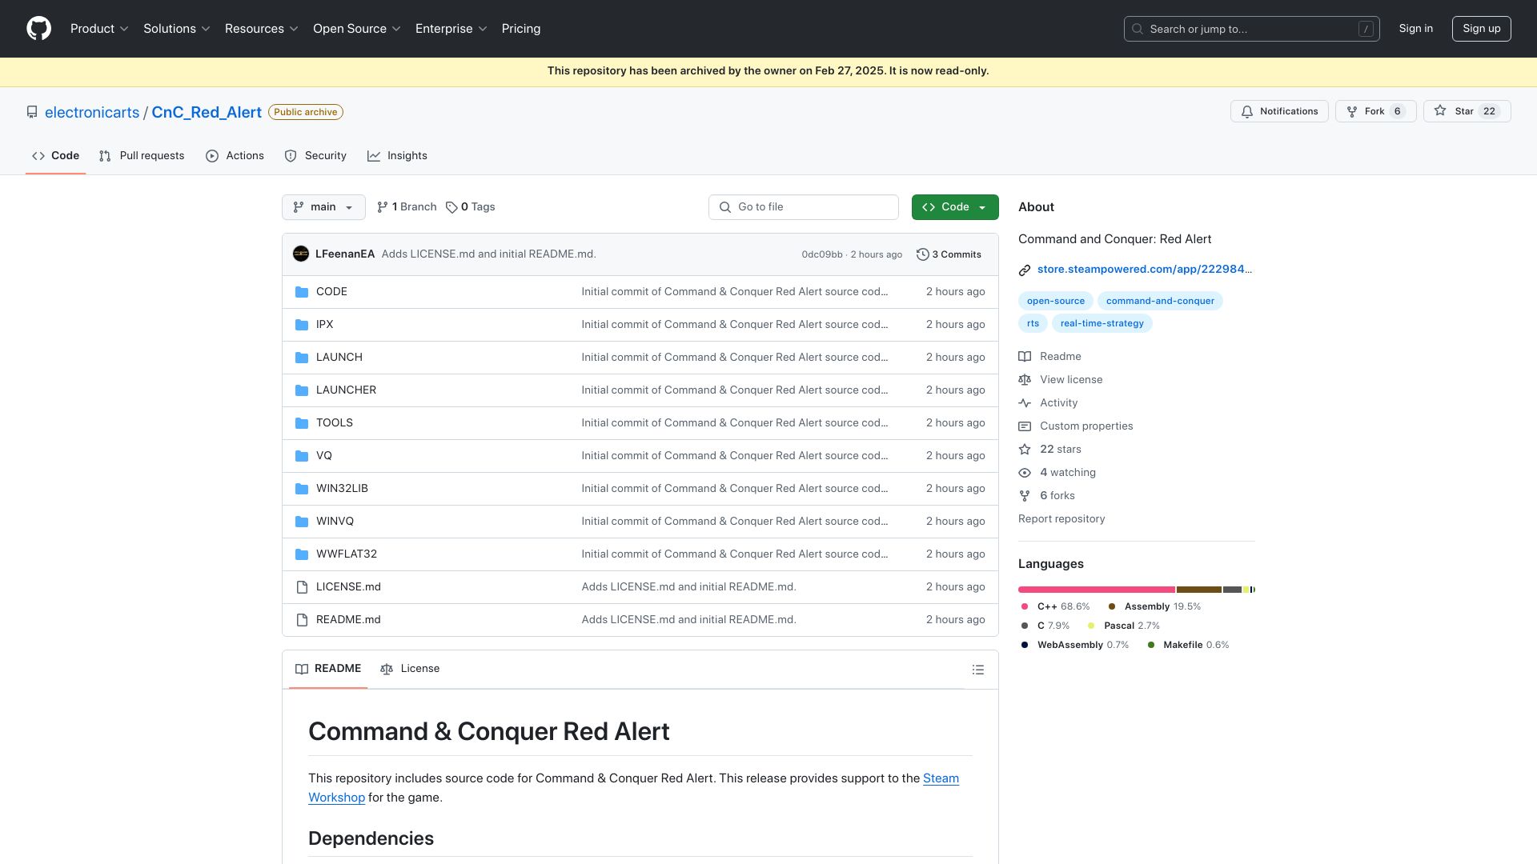Expand the Resources menu

(x=262, y=29)
